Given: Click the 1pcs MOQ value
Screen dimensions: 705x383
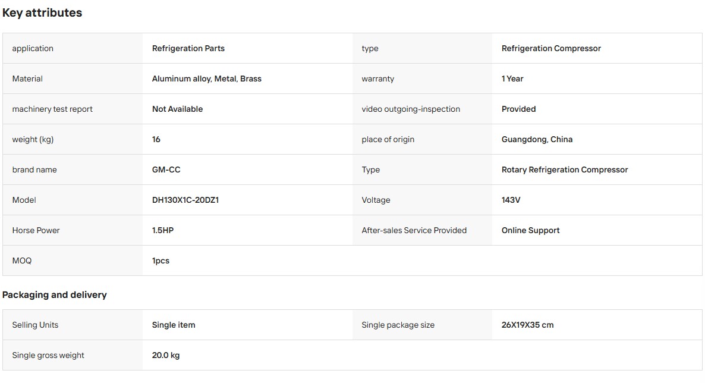Looking at the screenshot, I should pos(160,260).
